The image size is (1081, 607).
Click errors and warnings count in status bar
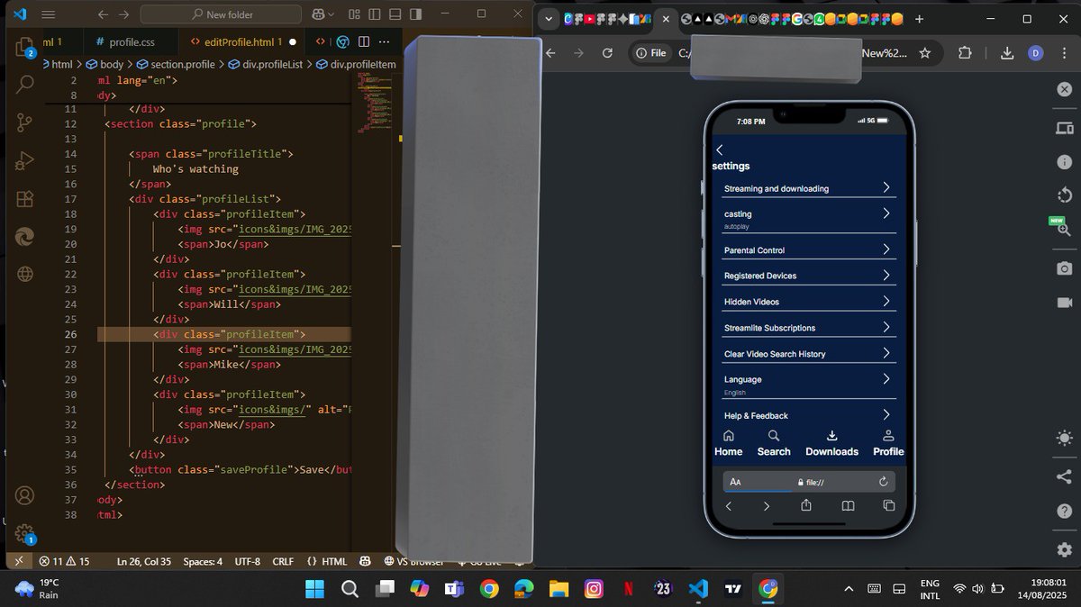(x=64, y=561)
